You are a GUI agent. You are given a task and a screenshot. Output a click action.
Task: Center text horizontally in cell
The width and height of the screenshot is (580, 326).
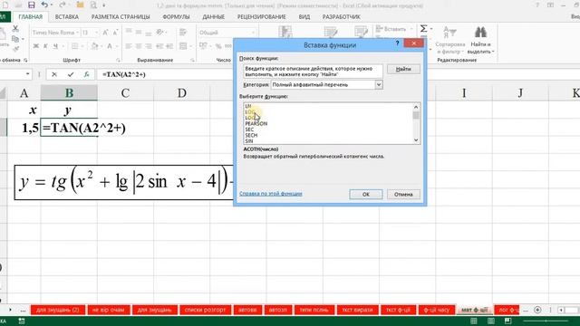click(x=139, y=46)
